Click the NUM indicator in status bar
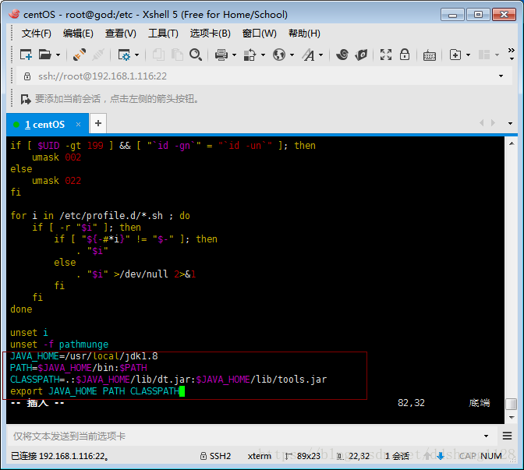 491,456
